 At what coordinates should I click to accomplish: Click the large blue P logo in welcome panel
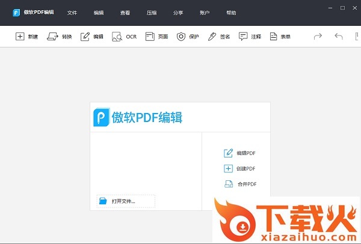101,117
